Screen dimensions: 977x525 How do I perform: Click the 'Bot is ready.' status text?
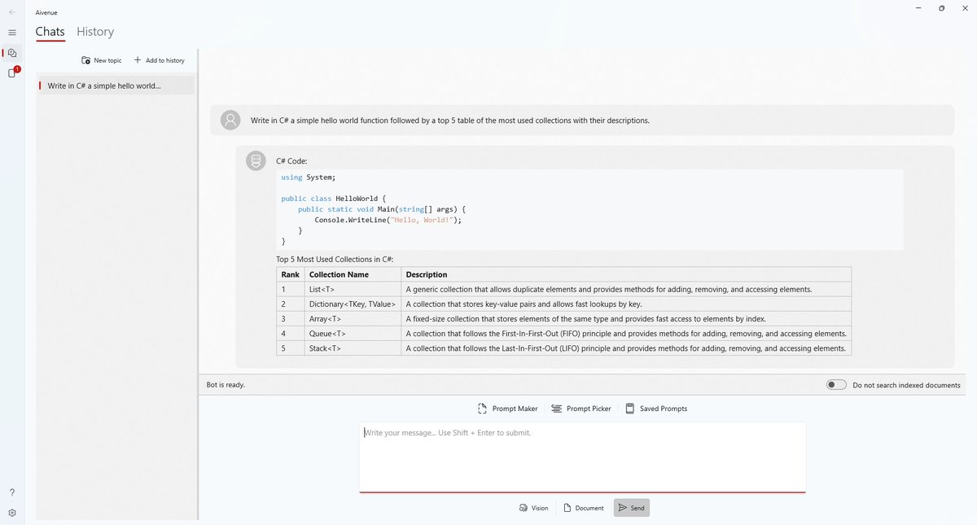[x=226, y=385]
